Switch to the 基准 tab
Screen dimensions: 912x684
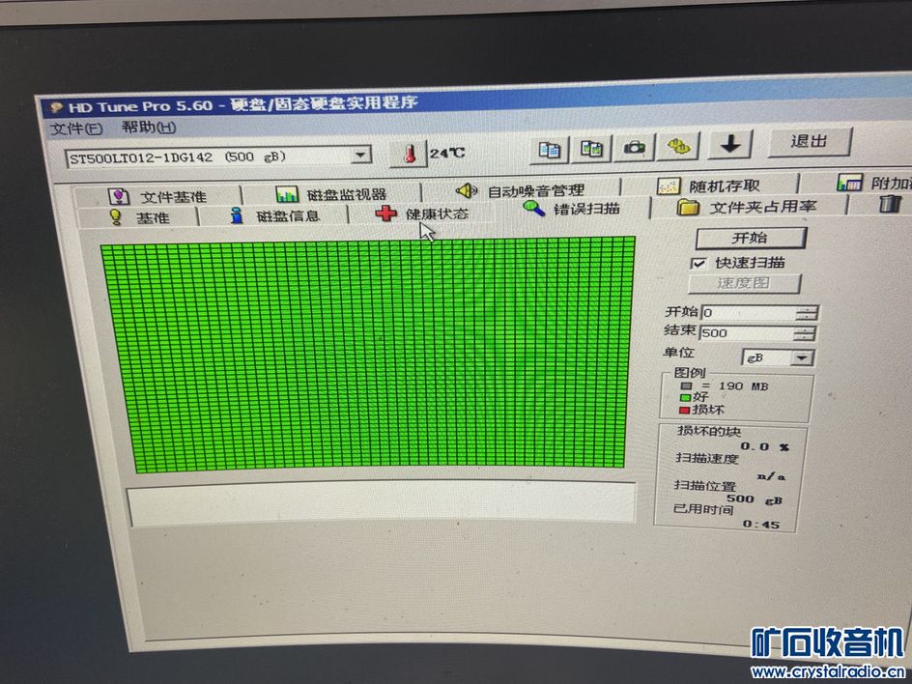139,217
